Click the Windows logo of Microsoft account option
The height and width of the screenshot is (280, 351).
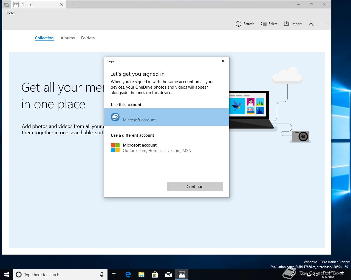click(x=115, y=148)
